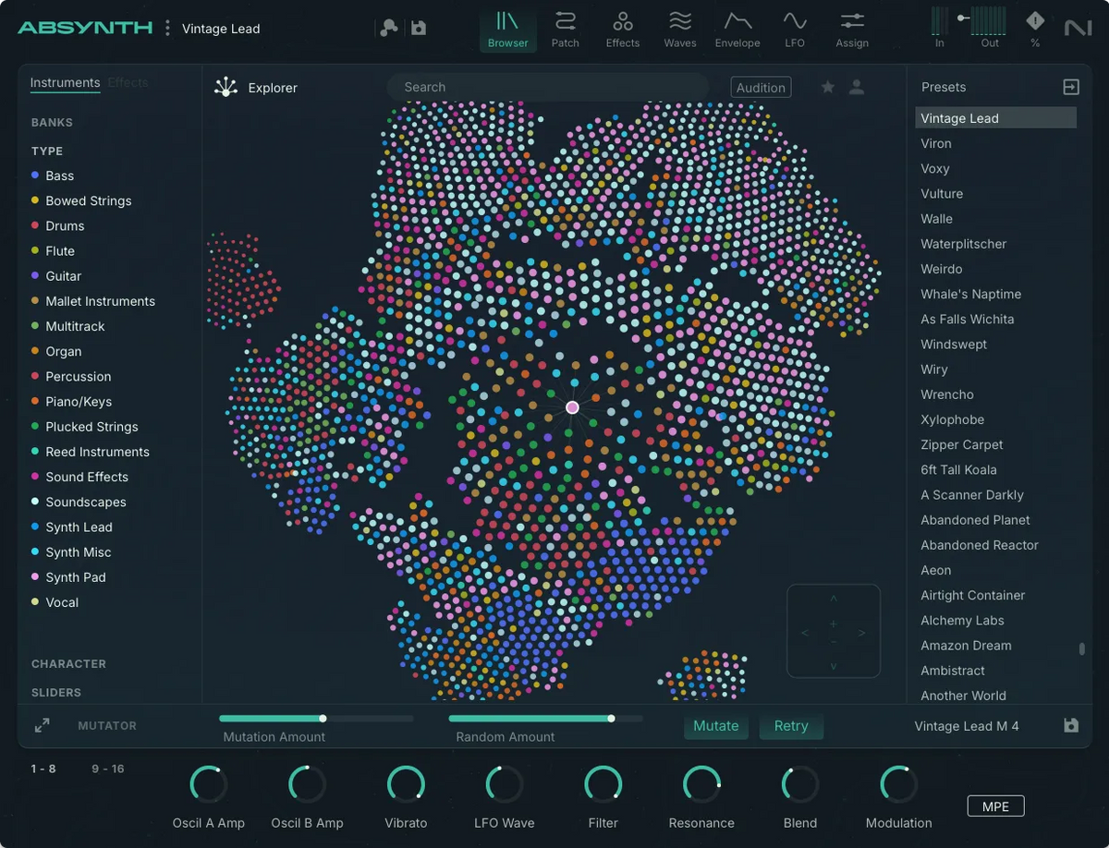Open the LFO editor

click(795, 29)
